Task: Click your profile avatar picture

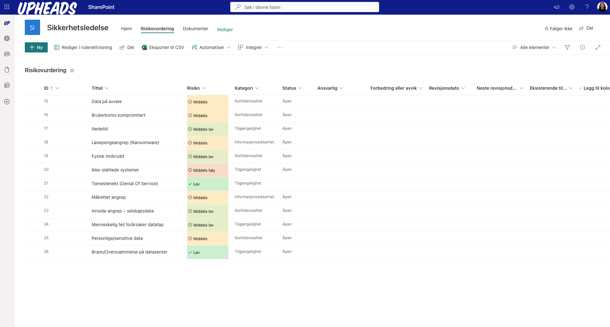Action: point(602,7)
